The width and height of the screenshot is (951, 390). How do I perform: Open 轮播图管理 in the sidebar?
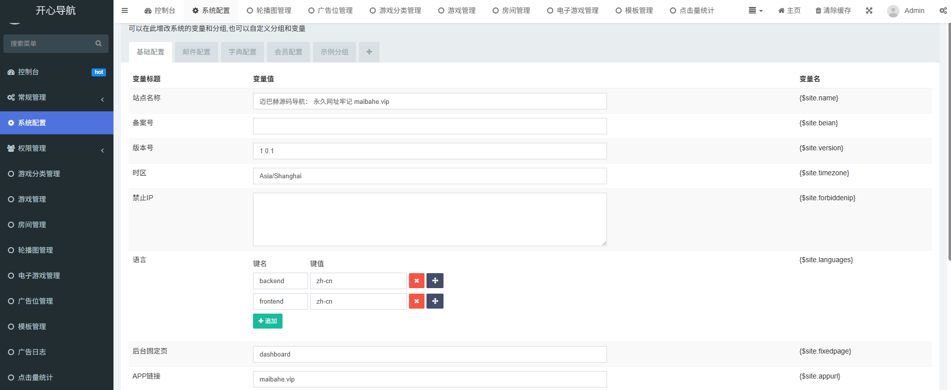coord(56,250)
